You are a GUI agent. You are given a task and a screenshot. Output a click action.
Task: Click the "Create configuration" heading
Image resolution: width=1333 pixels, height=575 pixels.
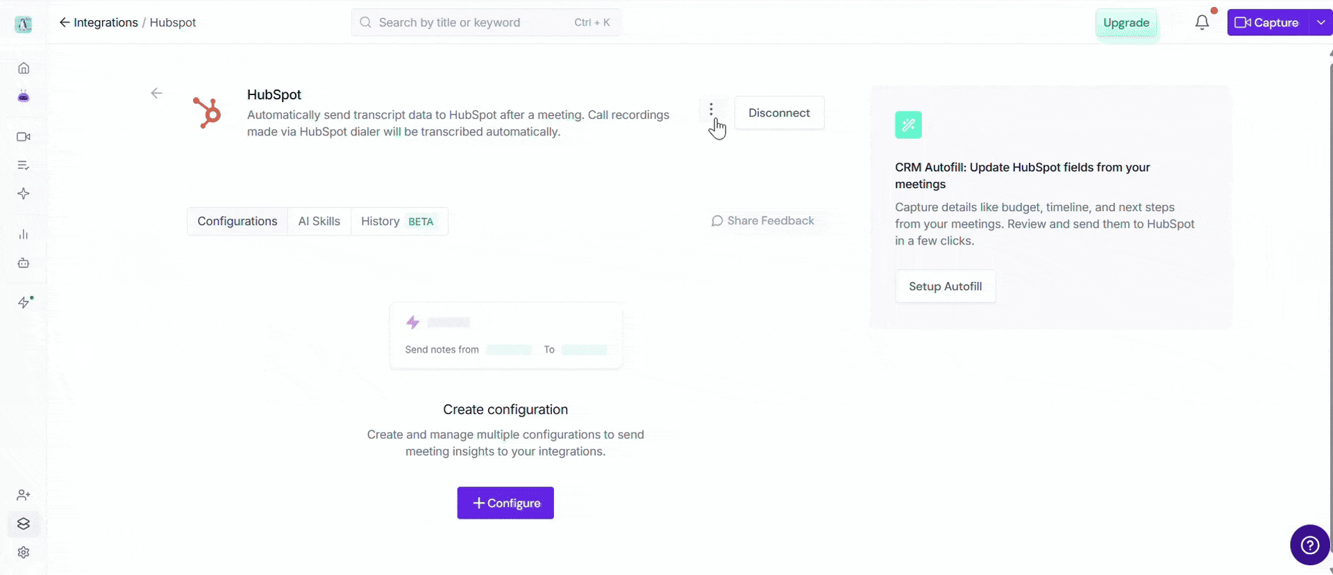(x=505, y=410)
